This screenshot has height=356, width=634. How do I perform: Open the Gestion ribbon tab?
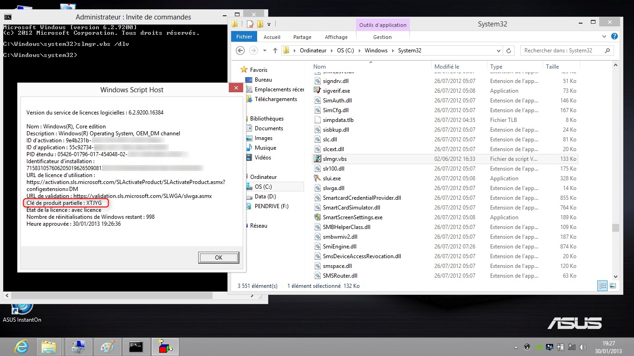382,37
